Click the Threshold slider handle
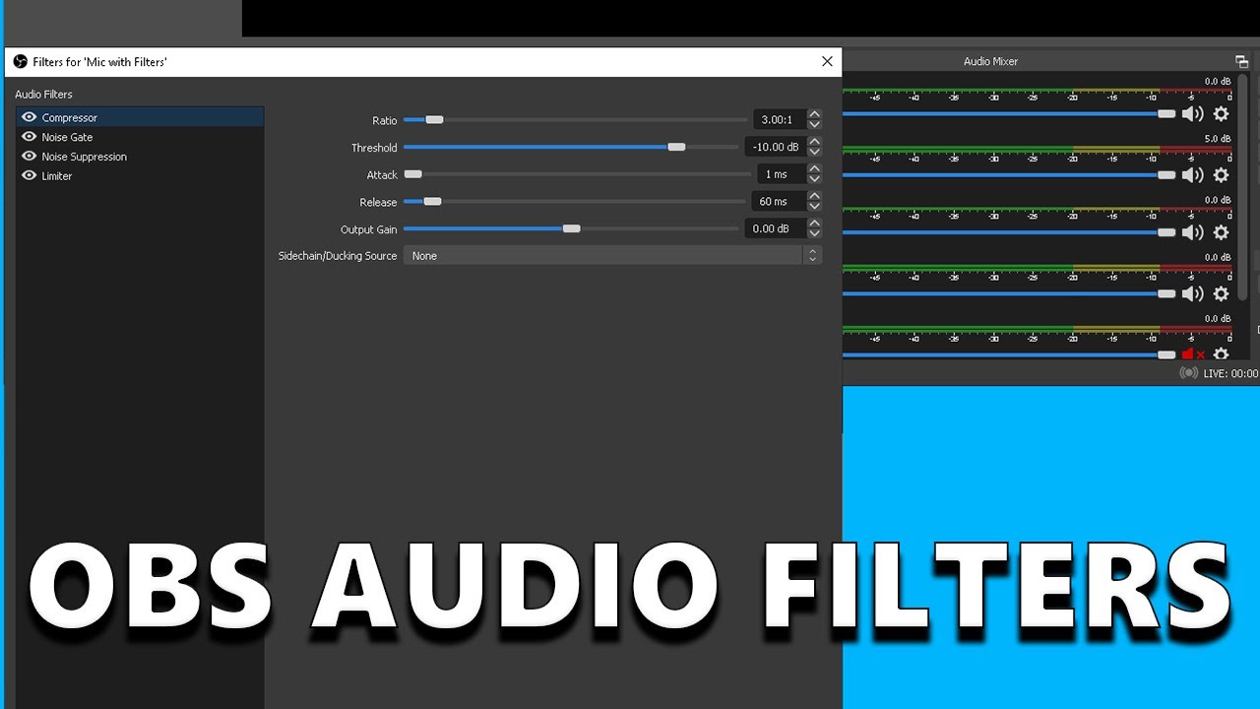Viewport: 1260px width, 709px height. [676, 147]
